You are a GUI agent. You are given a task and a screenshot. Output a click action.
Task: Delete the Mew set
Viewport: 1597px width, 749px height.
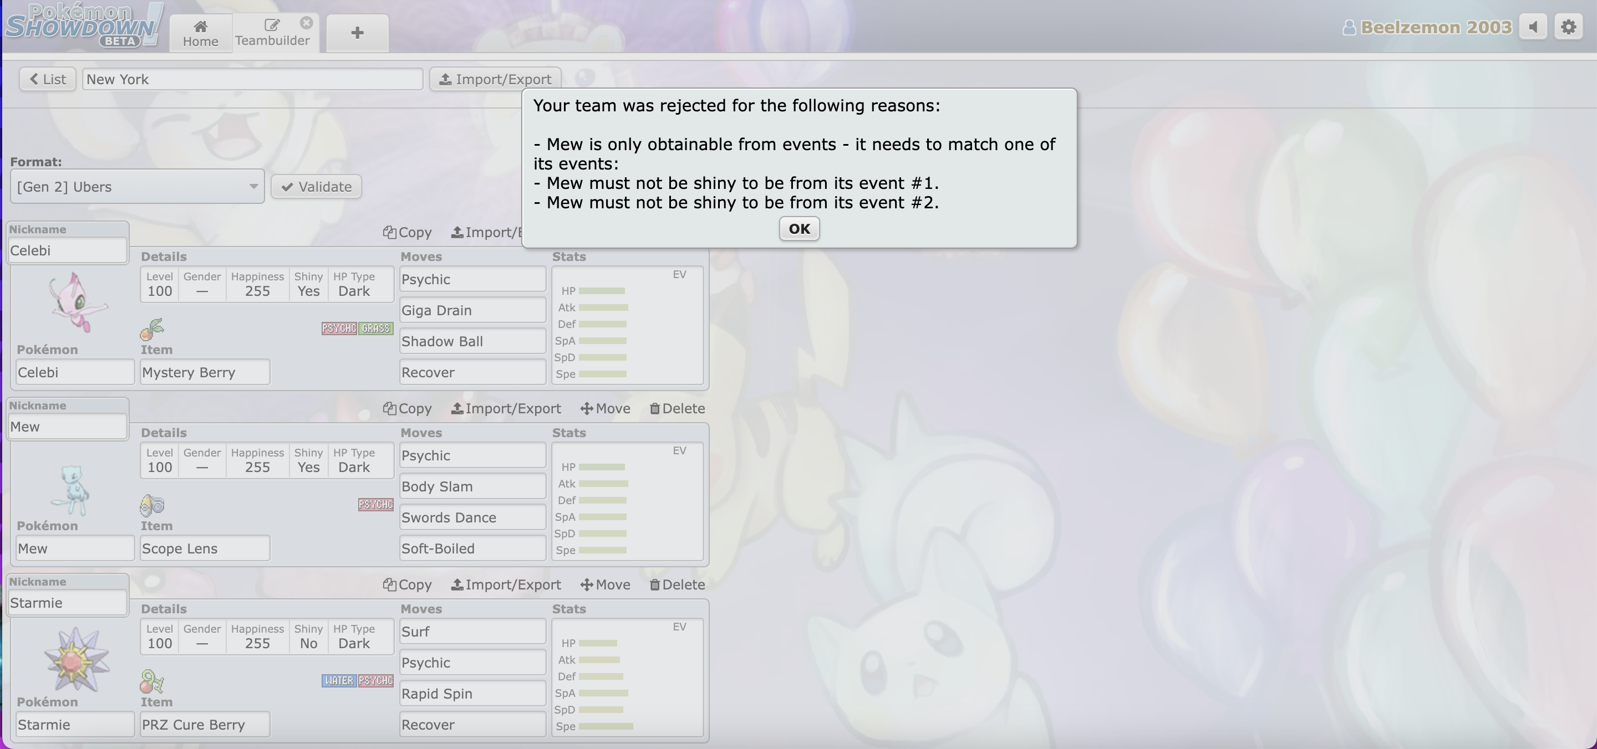677,408
